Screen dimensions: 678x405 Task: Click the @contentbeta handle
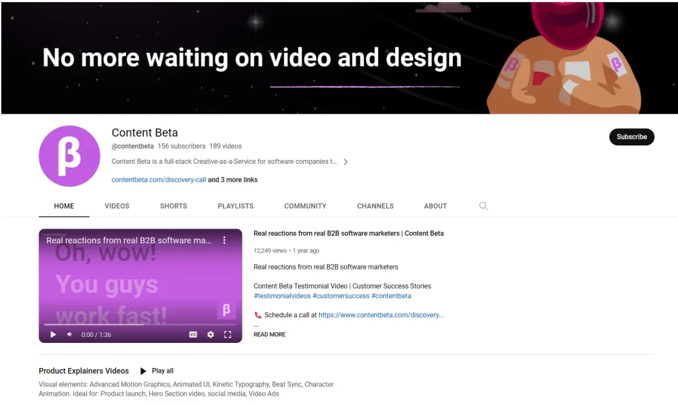click(132, 146)
